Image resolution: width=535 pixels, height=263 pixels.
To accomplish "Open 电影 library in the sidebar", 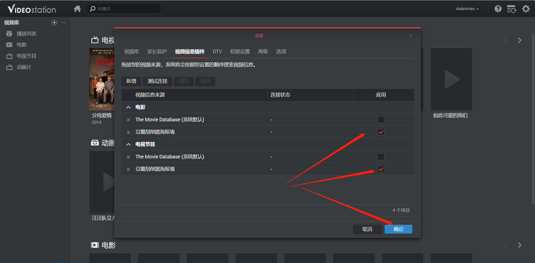I will [x=21, y=45].
